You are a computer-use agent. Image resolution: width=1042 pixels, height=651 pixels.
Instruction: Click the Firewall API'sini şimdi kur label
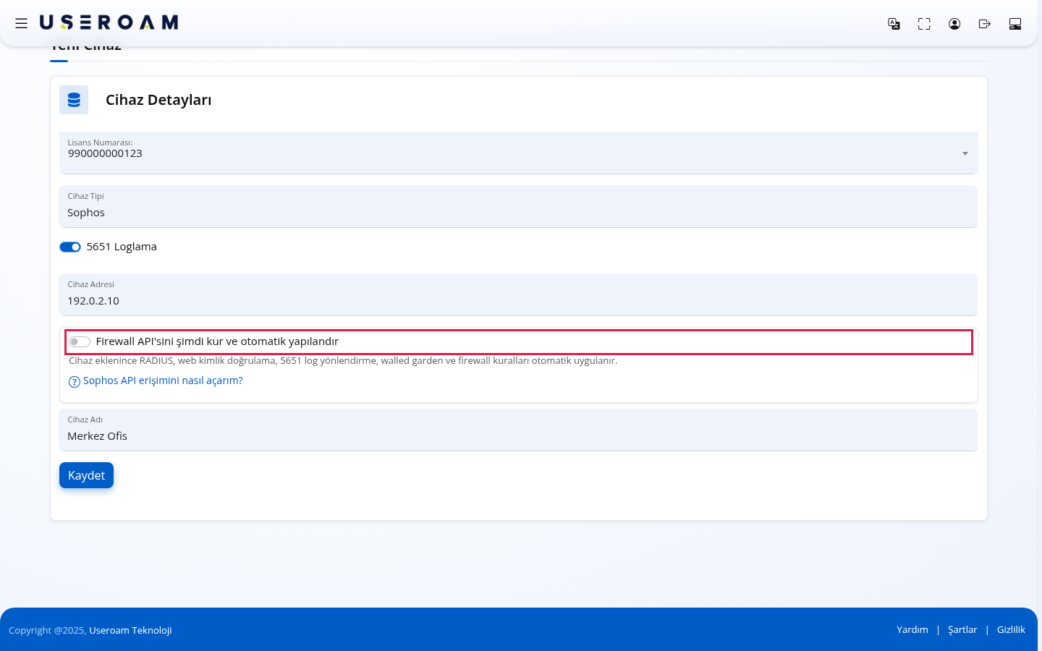(217, 341)
